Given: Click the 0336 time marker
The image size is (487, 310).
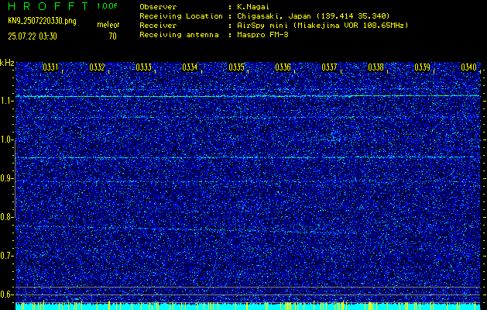Looking at the screenshot, I should [x=283, y=67].
